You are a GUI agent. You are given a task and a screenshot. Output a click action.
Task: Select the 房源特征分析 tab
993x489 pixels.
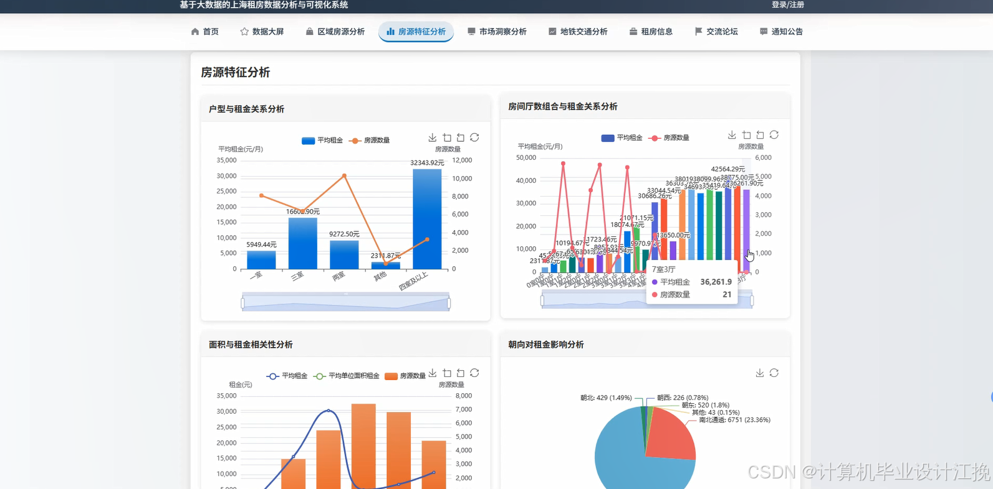click(416, 32)
